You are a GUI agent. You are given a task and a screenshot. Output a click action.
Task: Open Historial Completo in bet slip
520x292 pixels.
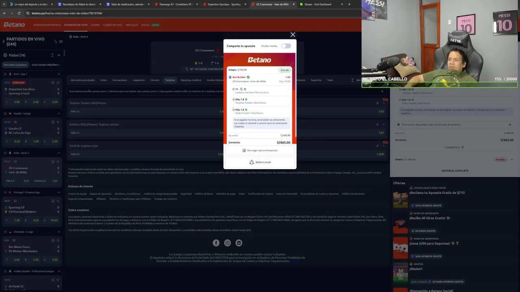[x=455, y=171]
